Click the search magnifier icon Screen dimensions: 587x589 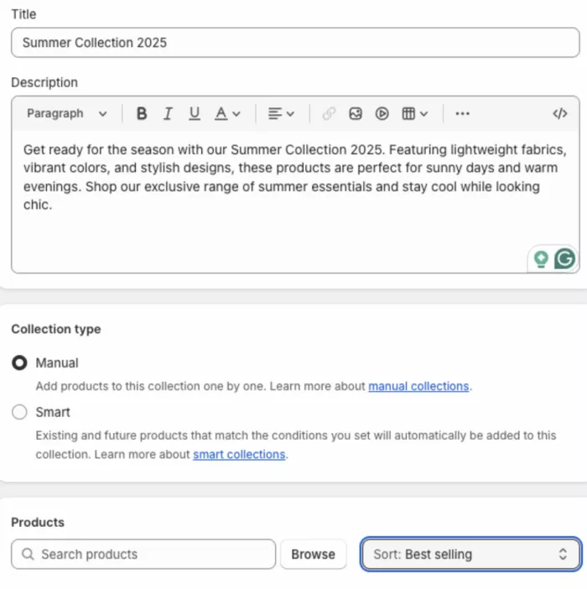click(28, 554)
